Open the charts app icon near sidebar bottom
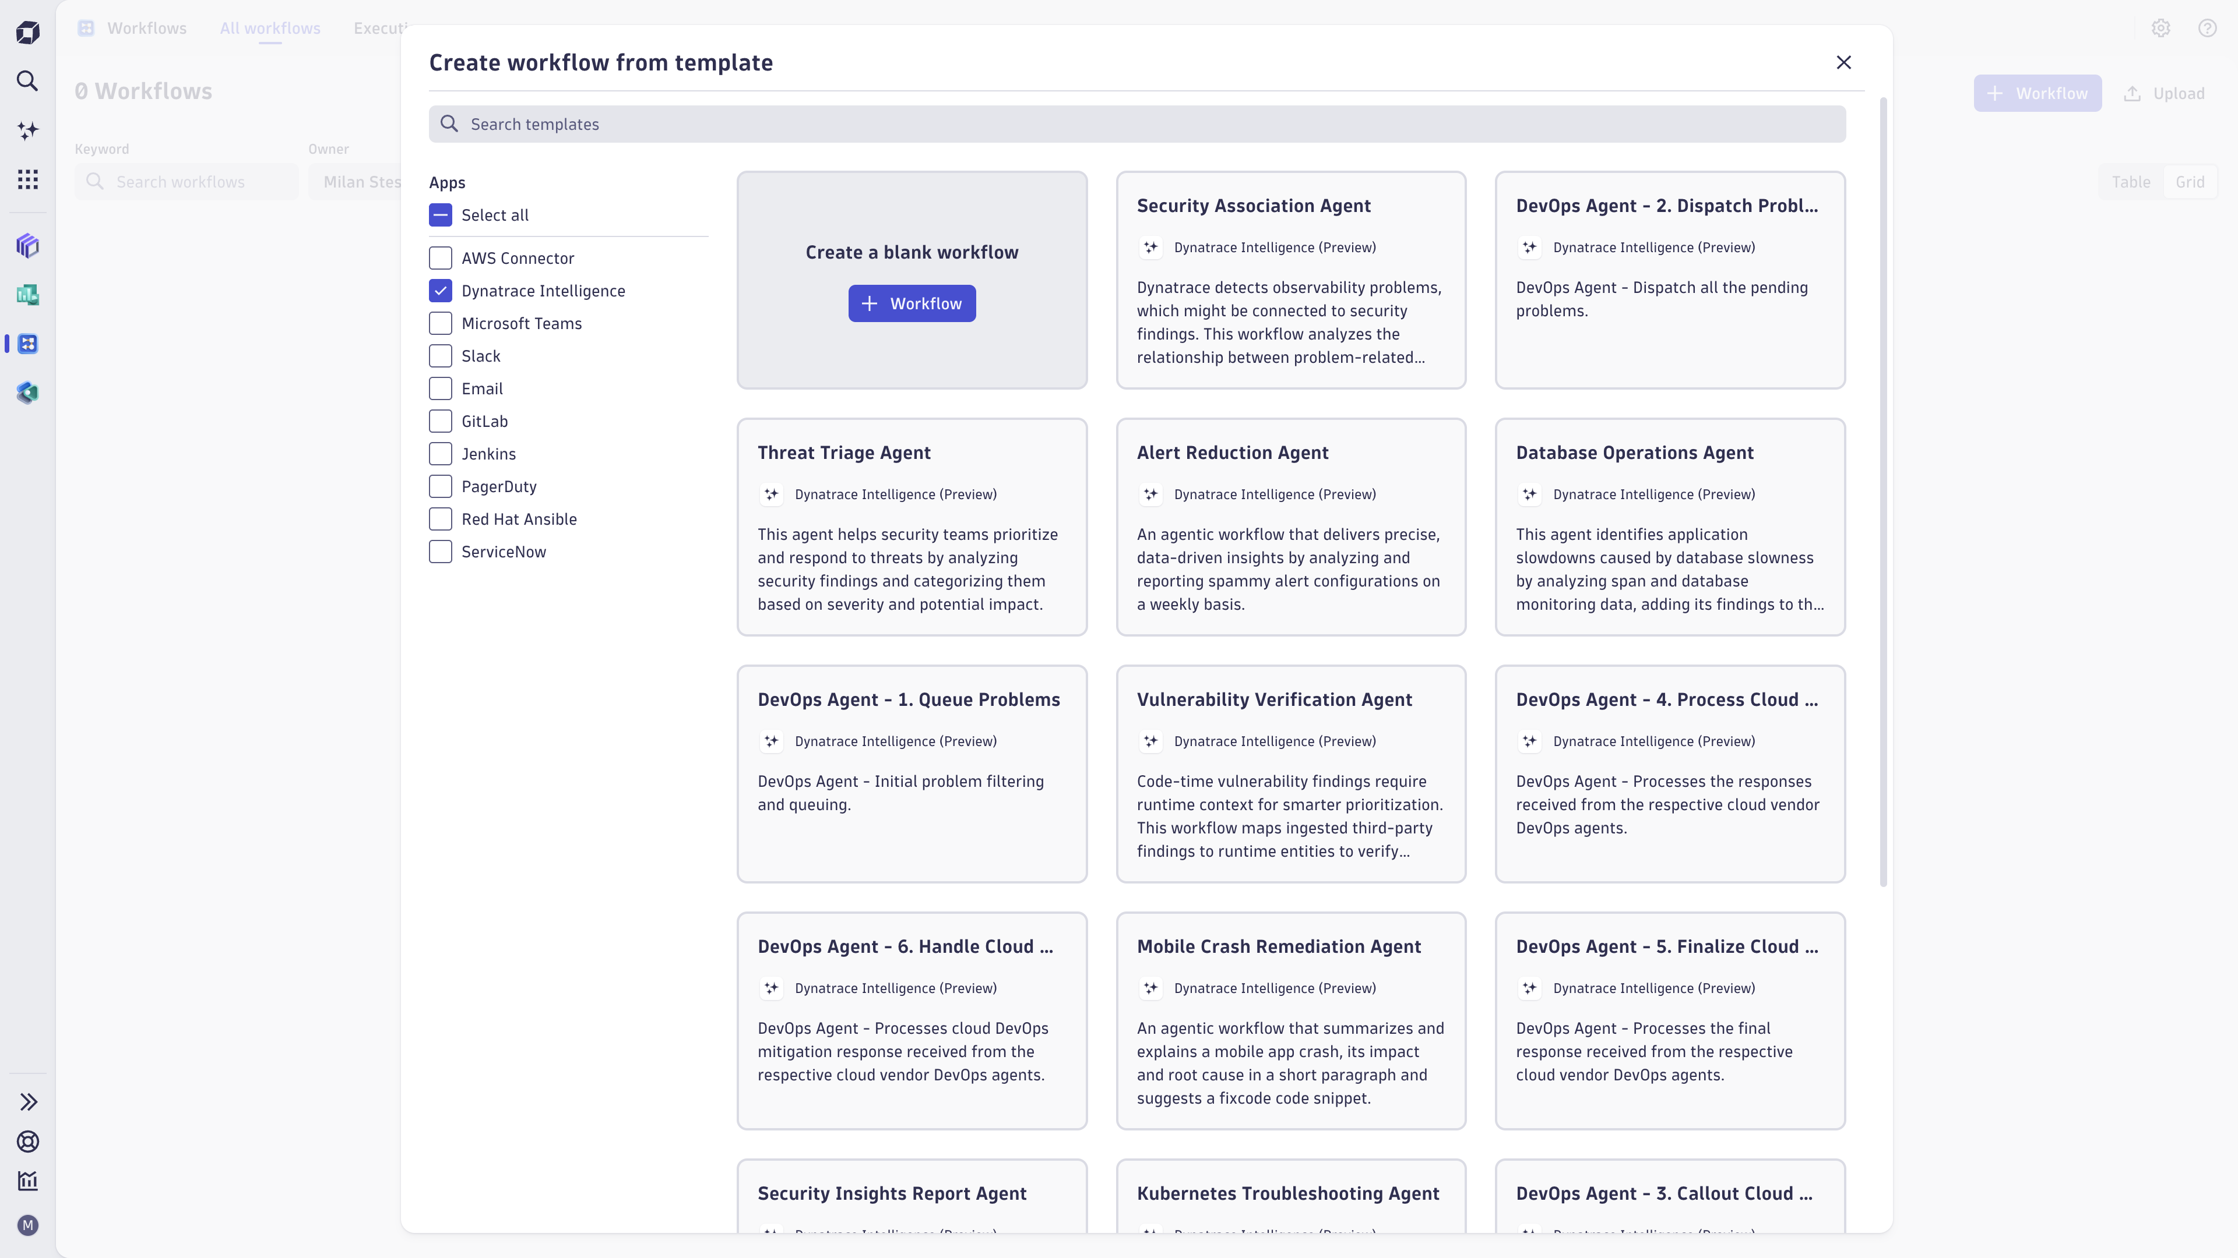This screenshot has width=2238, height=1258. click(29, 1181)
